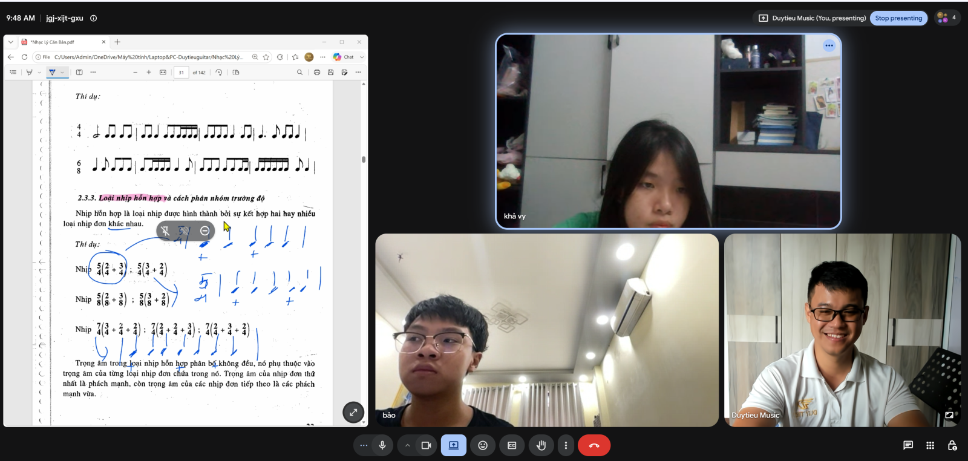Expand the browser tab list chevron
The height and width of the screenshot is (461, 968).
tap(11, 42)
